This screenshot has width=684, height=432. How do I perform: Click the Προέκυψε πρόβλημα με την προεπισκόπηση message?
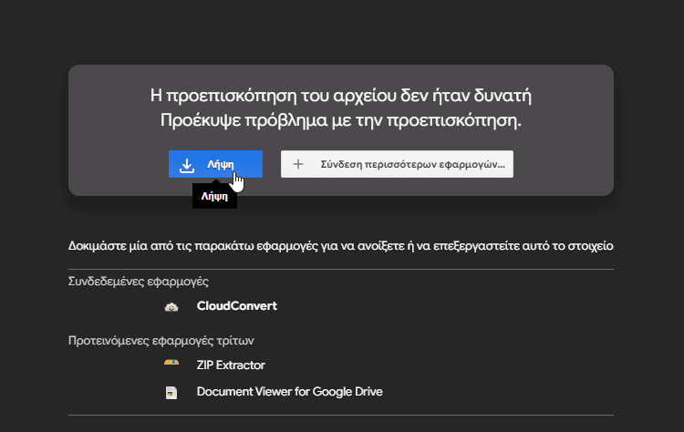coord(341,120)
